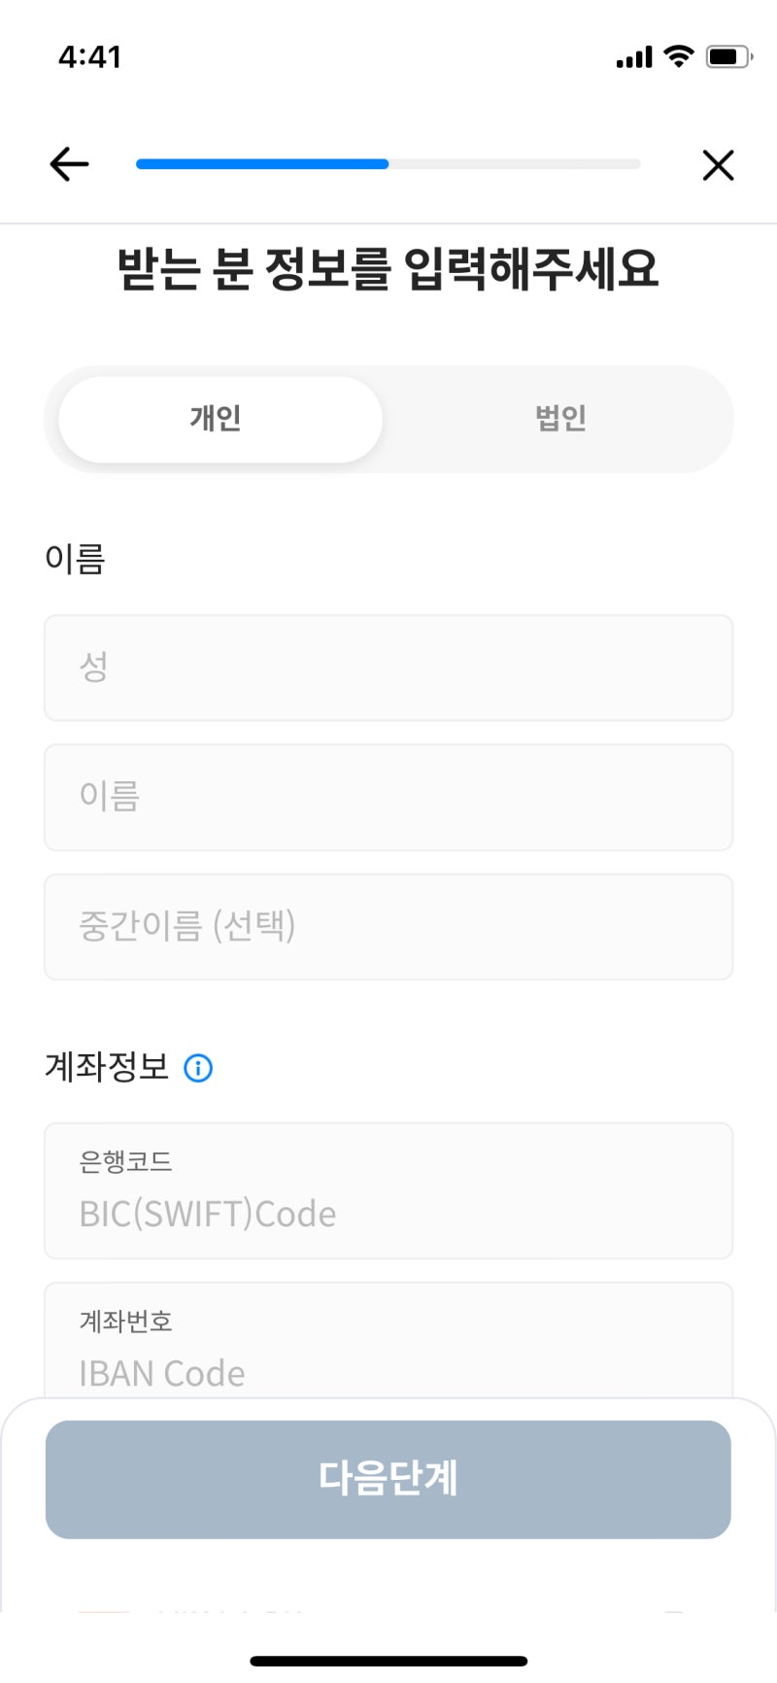Switch to the 법인 tab
The width and height of the screenshot is (777, 1683).
pos(560,419)
